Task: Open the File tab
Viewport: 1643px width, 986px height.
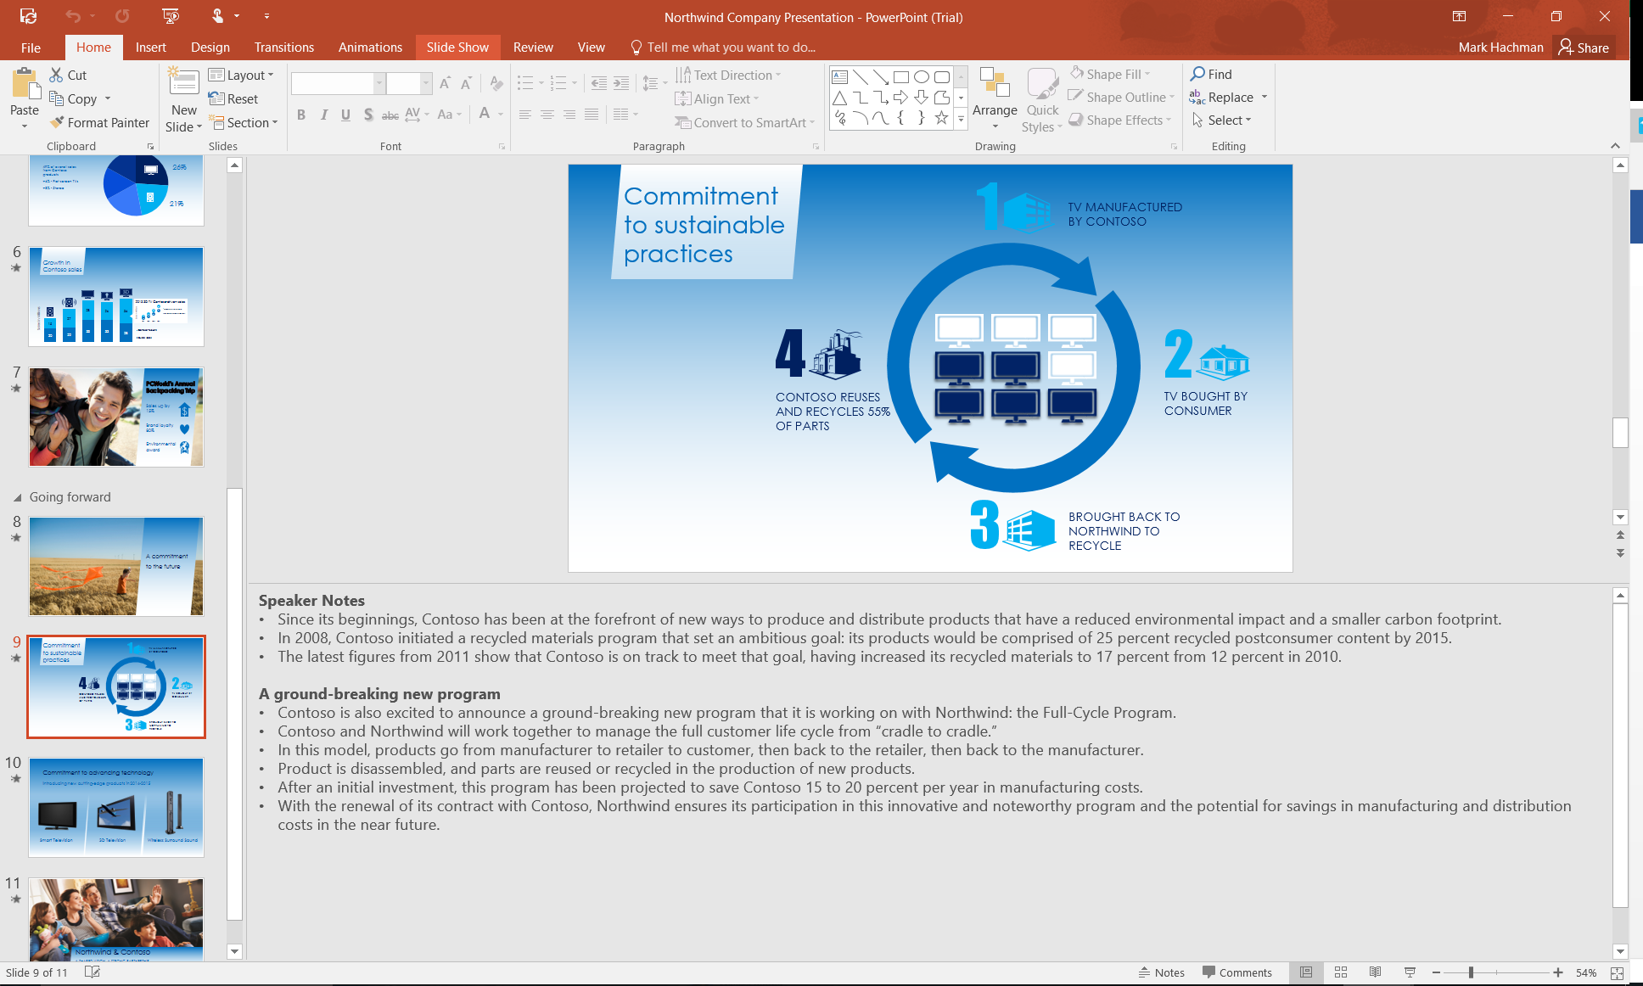Action: click(31, 48)
